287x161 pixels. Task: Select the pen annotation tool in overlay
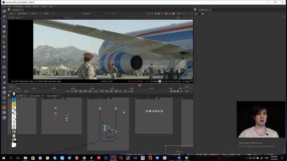pyautogui.click(x=14, y=109)
